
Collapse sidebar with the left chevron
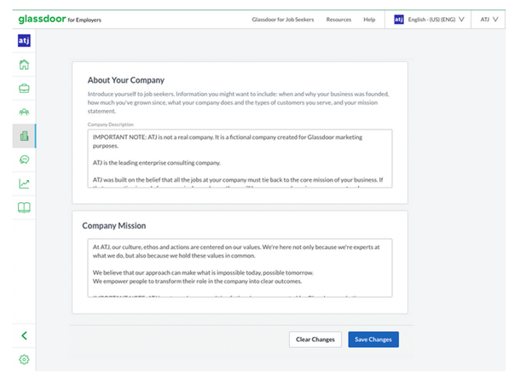(x=24, y=336)
